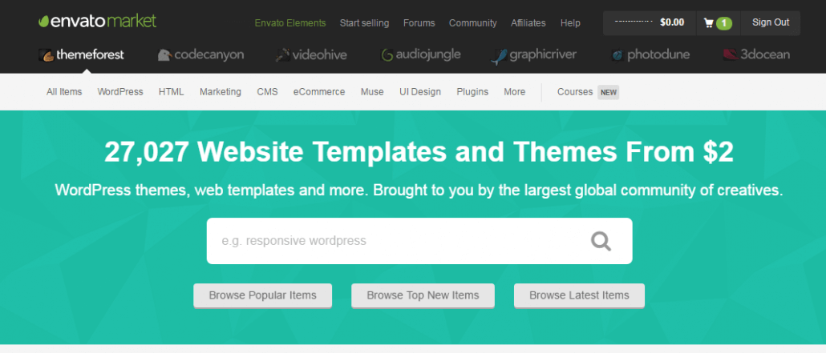
Task: Click Browse Popular Items button
Action: tap(262, 295)
